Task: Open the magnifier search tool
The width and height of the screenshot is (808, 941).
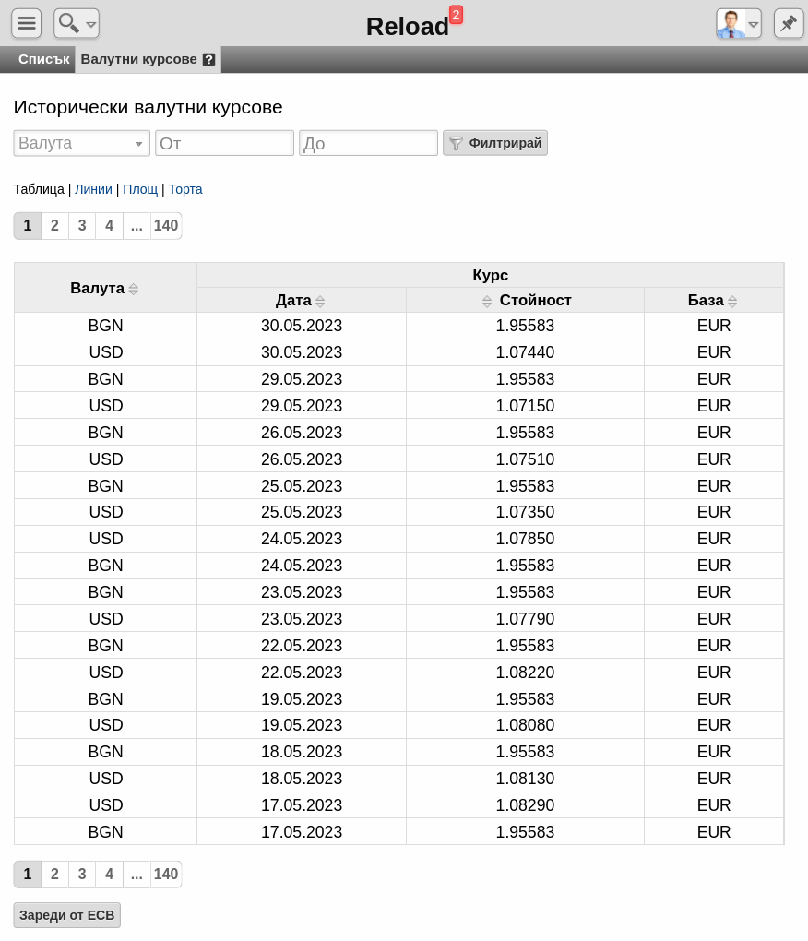Action: coord(69,23)
